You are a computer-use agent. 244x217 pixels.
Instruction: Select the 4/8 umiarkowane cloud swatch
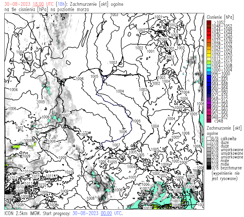209,153
